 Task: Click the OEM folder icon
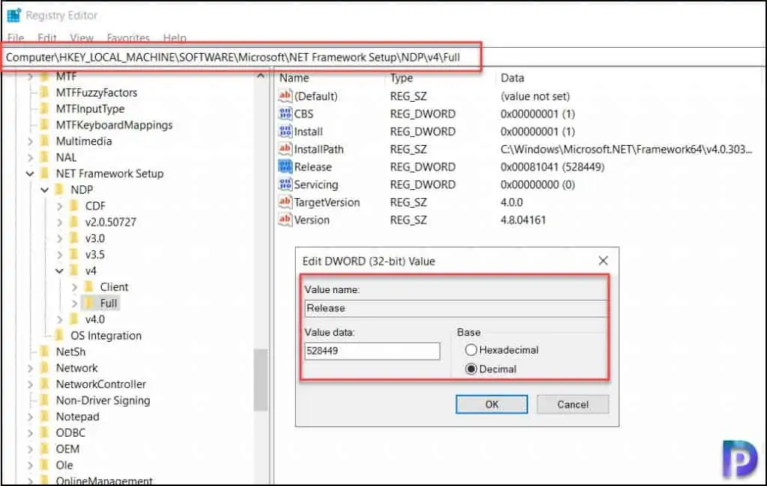45,449
